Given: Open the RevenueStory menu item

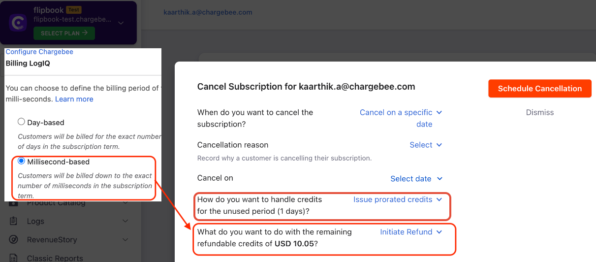Looking at the screenshot, I should tap(52, 240).
